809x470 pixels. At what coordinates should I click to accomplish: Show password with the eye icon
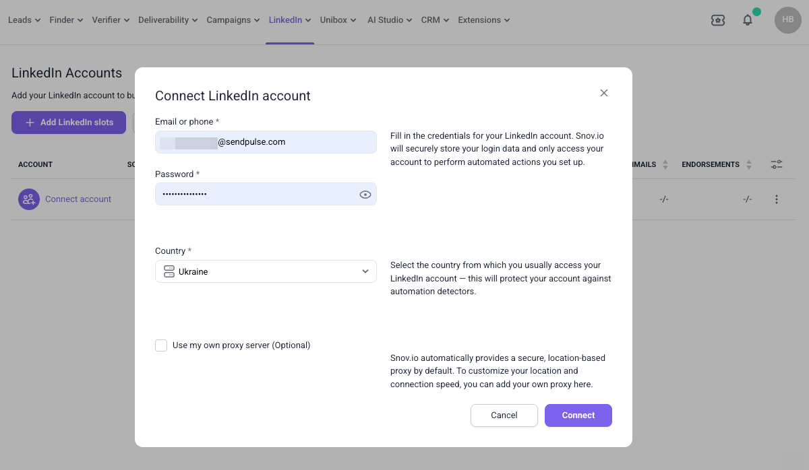[x=365, y=195]
